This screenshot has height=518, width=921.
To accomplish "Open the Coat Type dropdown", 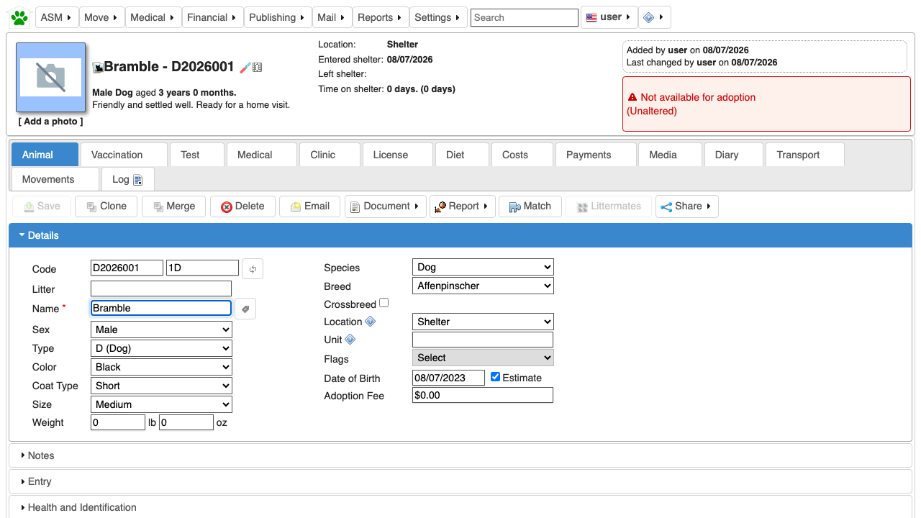I will pyautogui.click(x=161, y=386).
